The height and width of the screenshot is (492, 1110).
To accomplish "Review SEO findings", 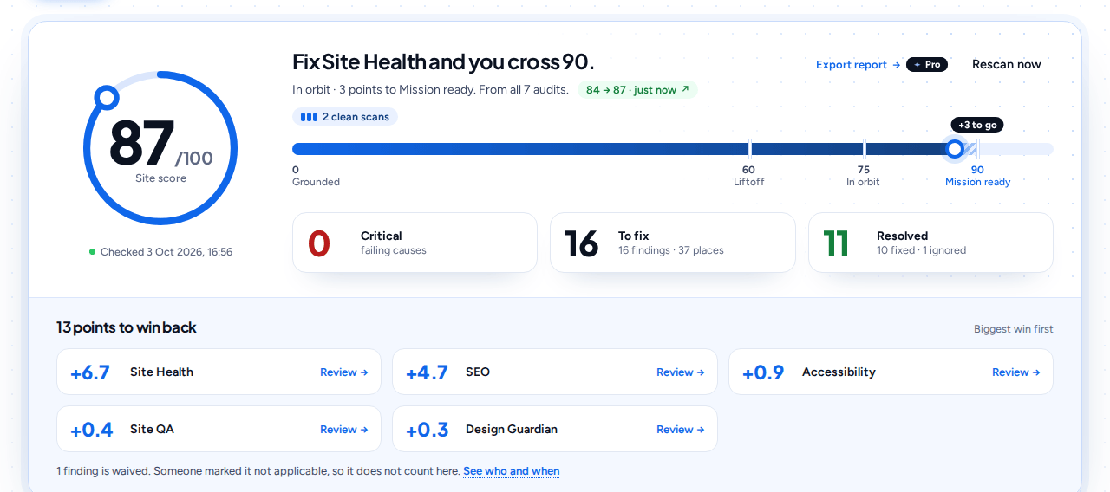I will tap(681, 372).
